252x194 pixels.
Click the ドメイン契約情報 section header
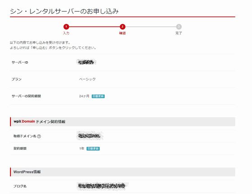click(123, 122)
